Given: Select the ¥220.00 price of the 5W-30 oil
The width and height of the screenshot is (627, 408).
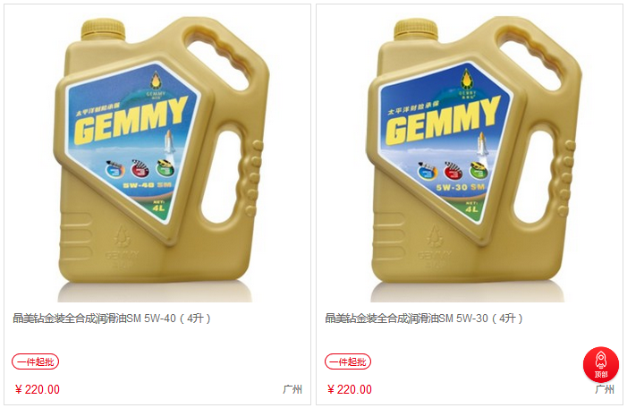Looking at the screenshot, I should [350, 389].
